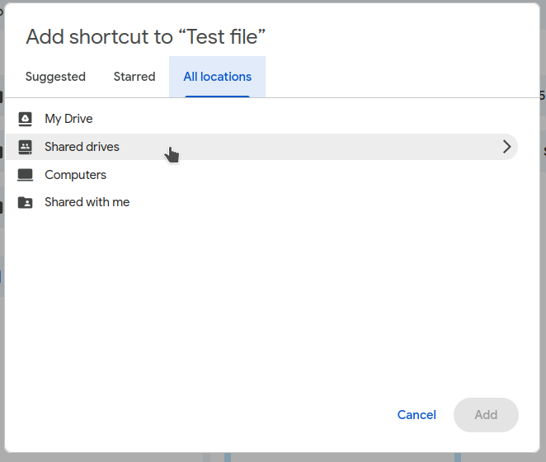Switch to the Suggested tab
The height and width of the screenshot is (462, 546).
tap(55, 77)
